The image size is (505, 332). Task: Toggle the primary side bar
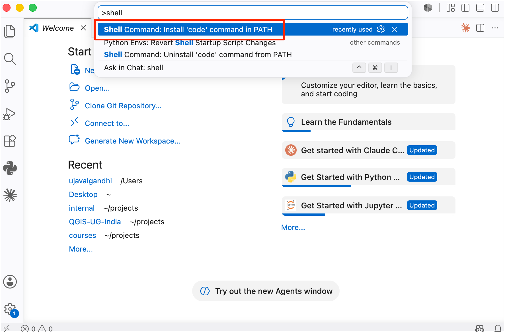[465, 8]
